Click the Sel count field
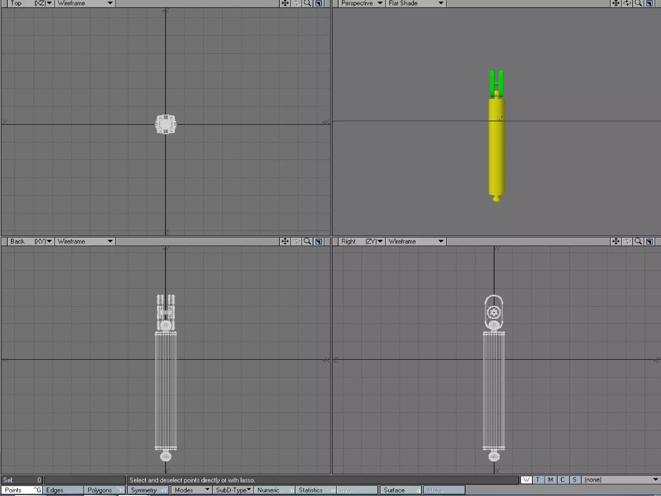This screenshot has width=661, height=496. click(22, 480)
